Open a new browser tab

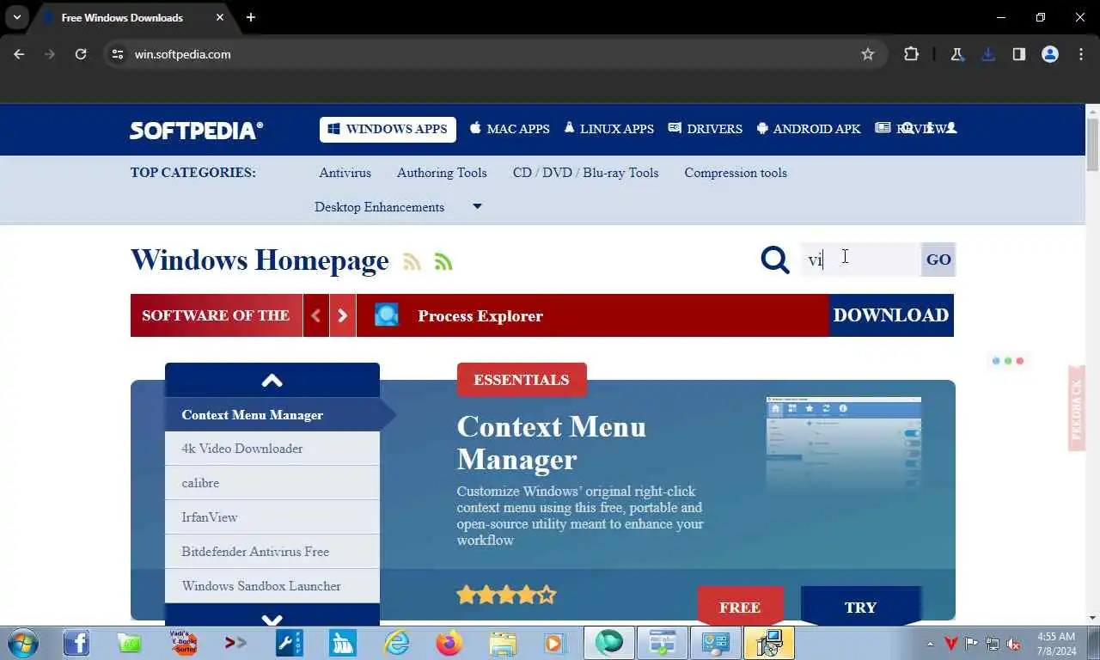(250, 17)
